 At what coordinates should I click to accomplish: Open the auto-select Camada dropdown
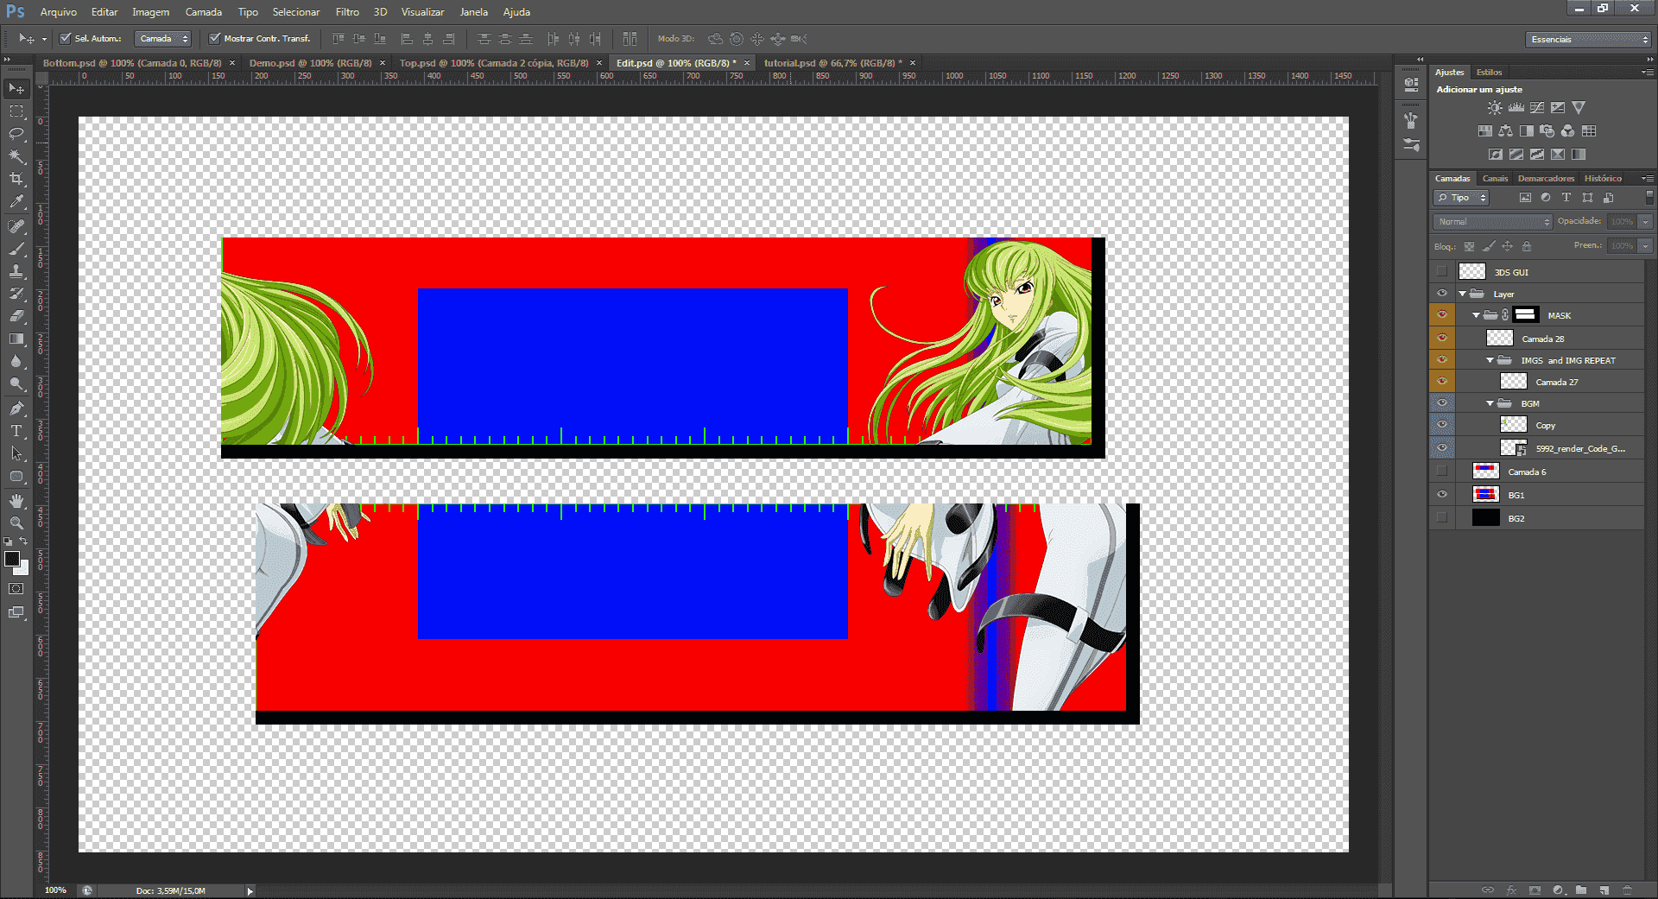163,38
